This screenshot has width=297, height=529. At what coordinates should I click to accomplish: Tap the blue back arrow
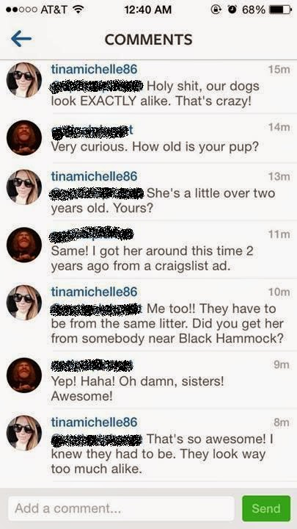pyautogui.click(x=21, y=39)
